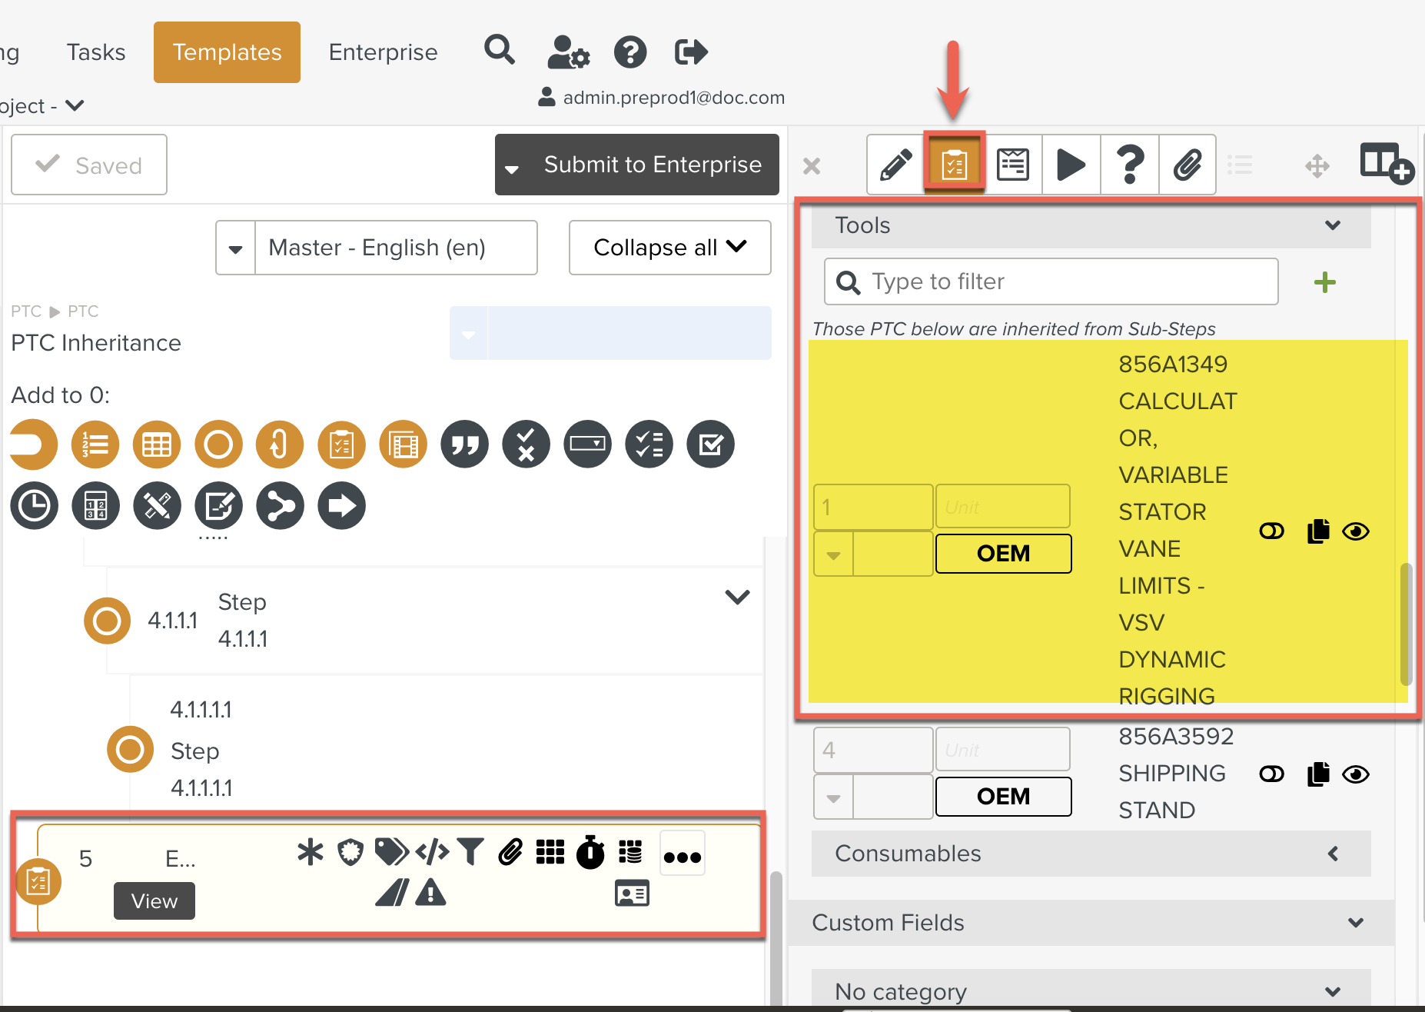
Task: Open the Tasks menu item
Action: (95, 52)
